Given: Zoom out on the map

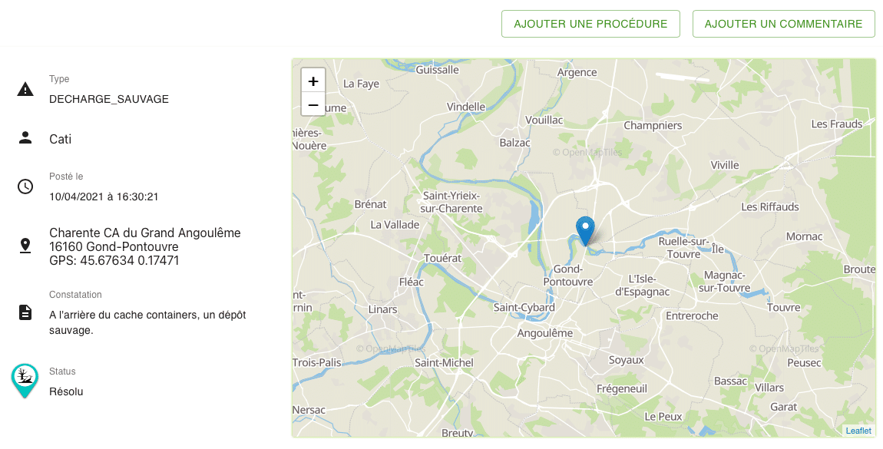Looking at the screenshot, I should (313, 104).
